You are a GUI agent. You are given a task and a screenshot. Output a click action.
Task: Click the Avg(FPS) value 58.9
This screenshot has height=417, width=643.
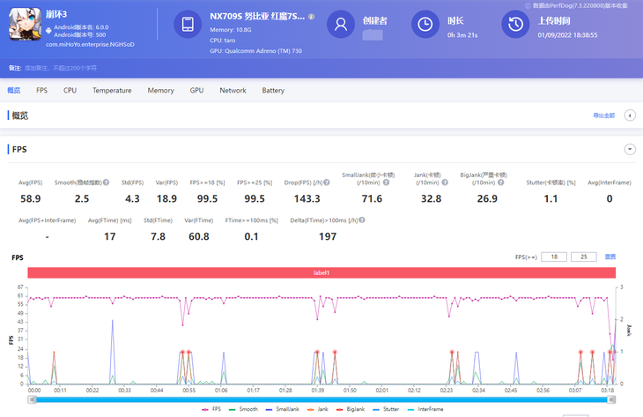point(31,198)
